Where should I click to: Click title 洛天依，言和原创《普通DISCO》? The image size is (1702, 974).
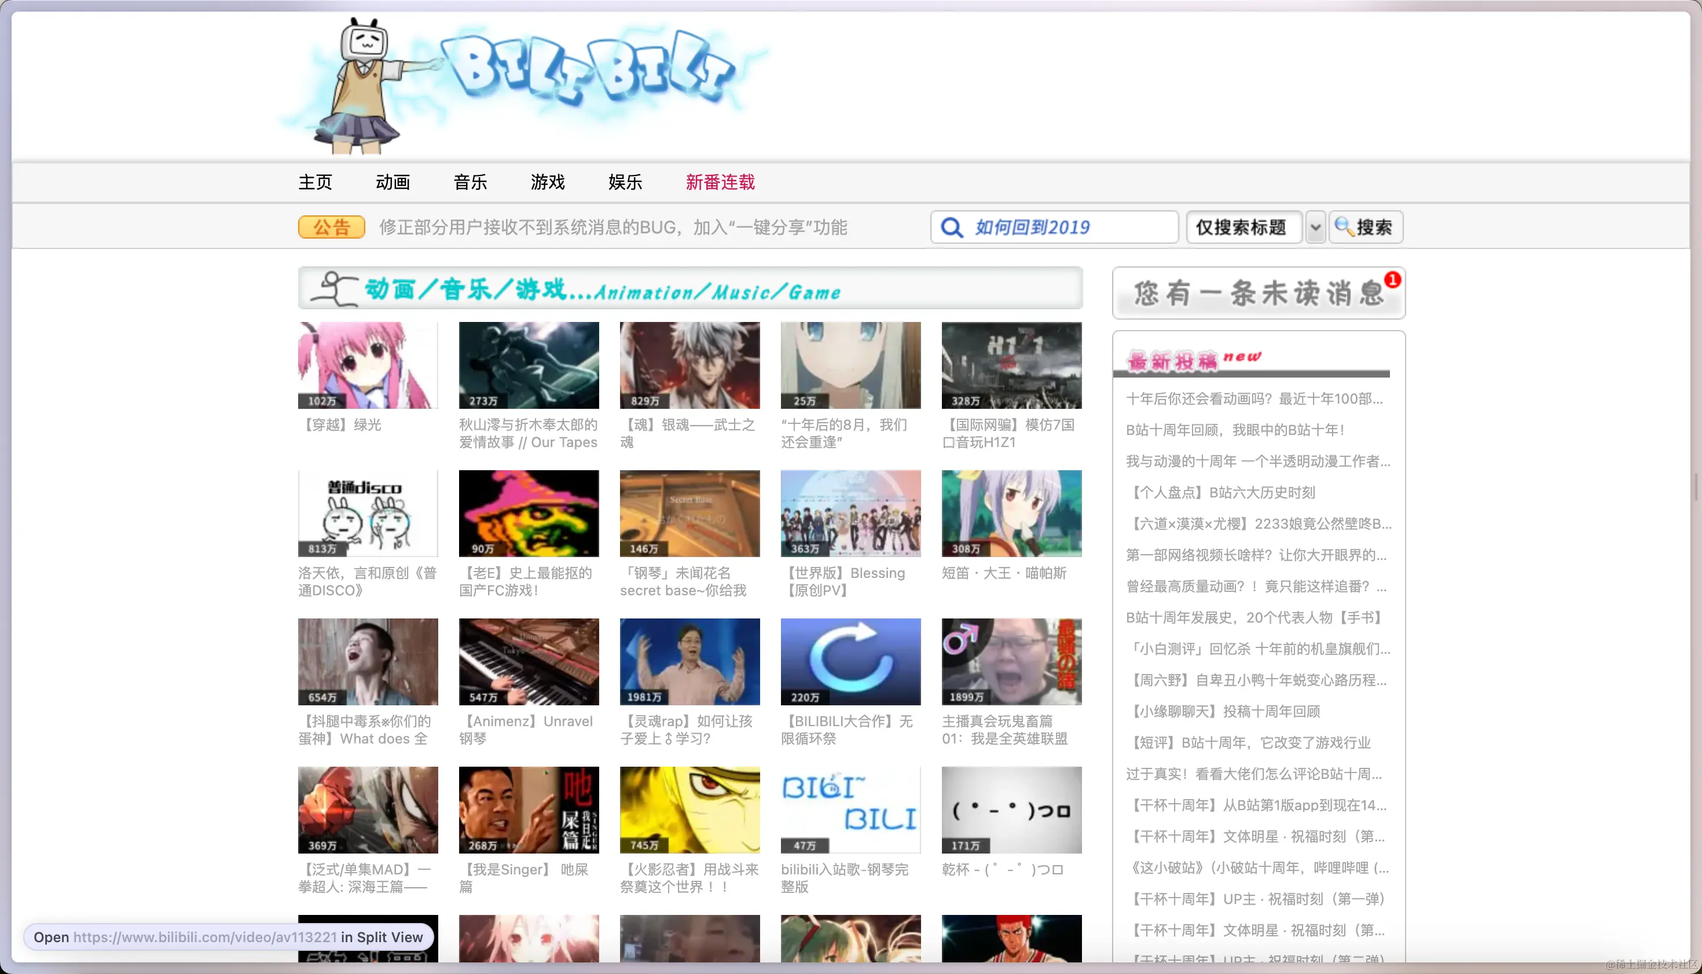(367, 581)
